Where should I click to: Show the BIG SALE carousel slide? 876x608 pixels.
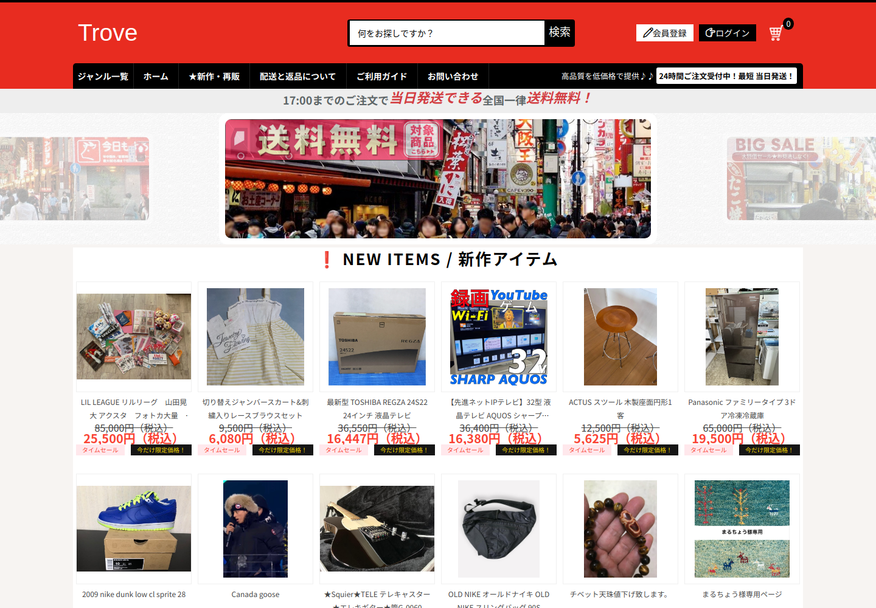(801, 178)
